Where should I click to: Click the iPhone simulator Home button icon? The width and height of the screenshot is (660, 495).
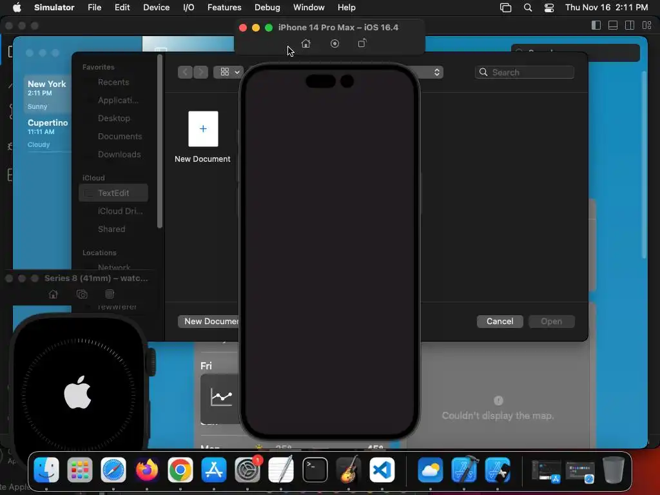[x=306, y=43]
